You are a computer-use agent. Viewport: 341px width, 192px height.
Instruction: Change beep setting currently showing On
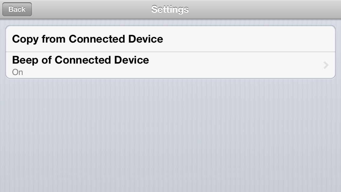(170, 65)
